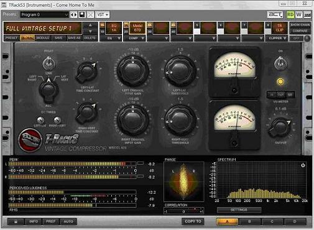
Task: Open the empty slot 5 module dropdown
Action: point(205,38)
